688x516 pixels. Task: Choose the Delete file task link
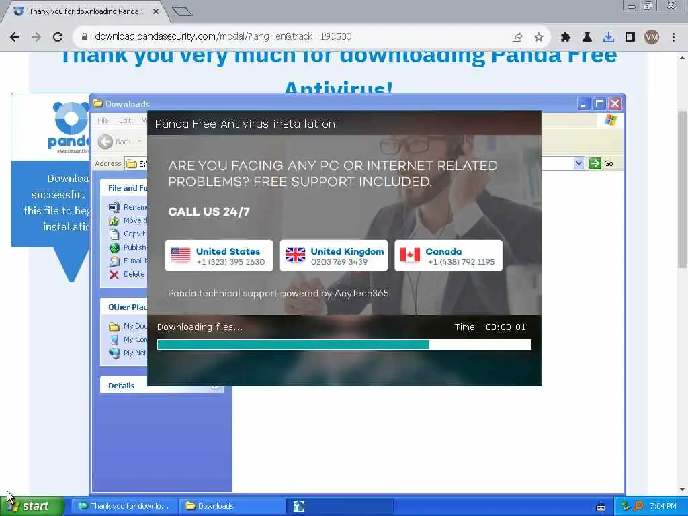pos(134,274)
